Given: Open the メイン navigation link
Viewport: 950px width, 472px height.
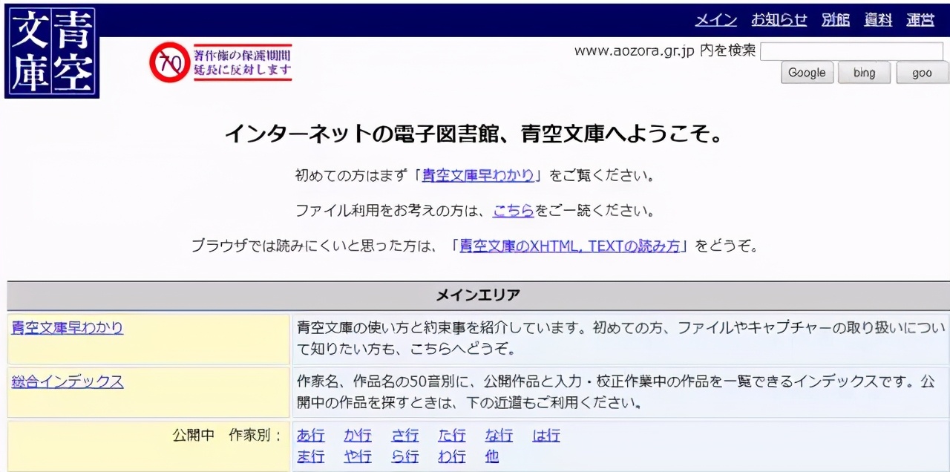Looking at the screenshot, I should [716, 20].
